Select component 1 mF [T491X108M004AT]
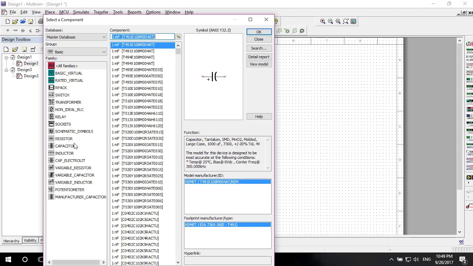This screenshot has width=473, height=266. click(133, 51)
